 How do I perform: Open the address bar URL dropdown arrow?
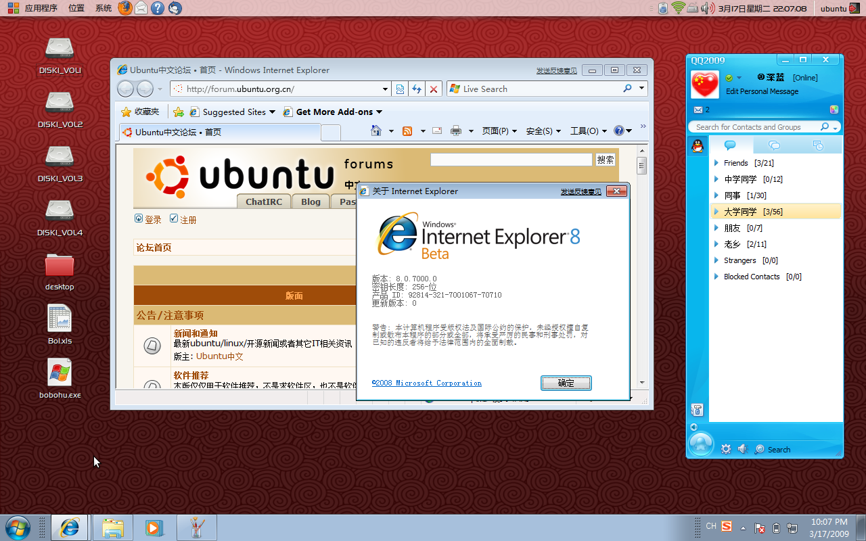(x=385, y=89)
